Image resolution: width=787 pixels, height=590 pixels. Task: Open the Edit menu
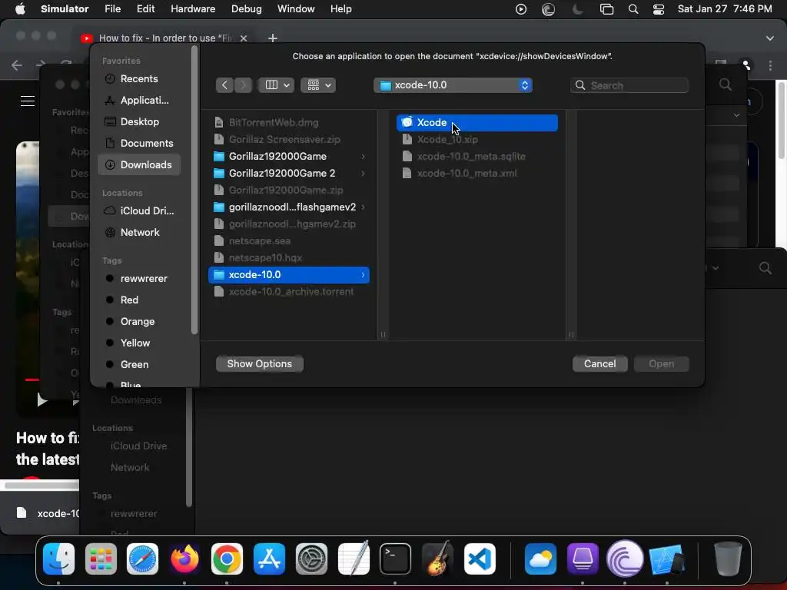[x=145, y=9]
